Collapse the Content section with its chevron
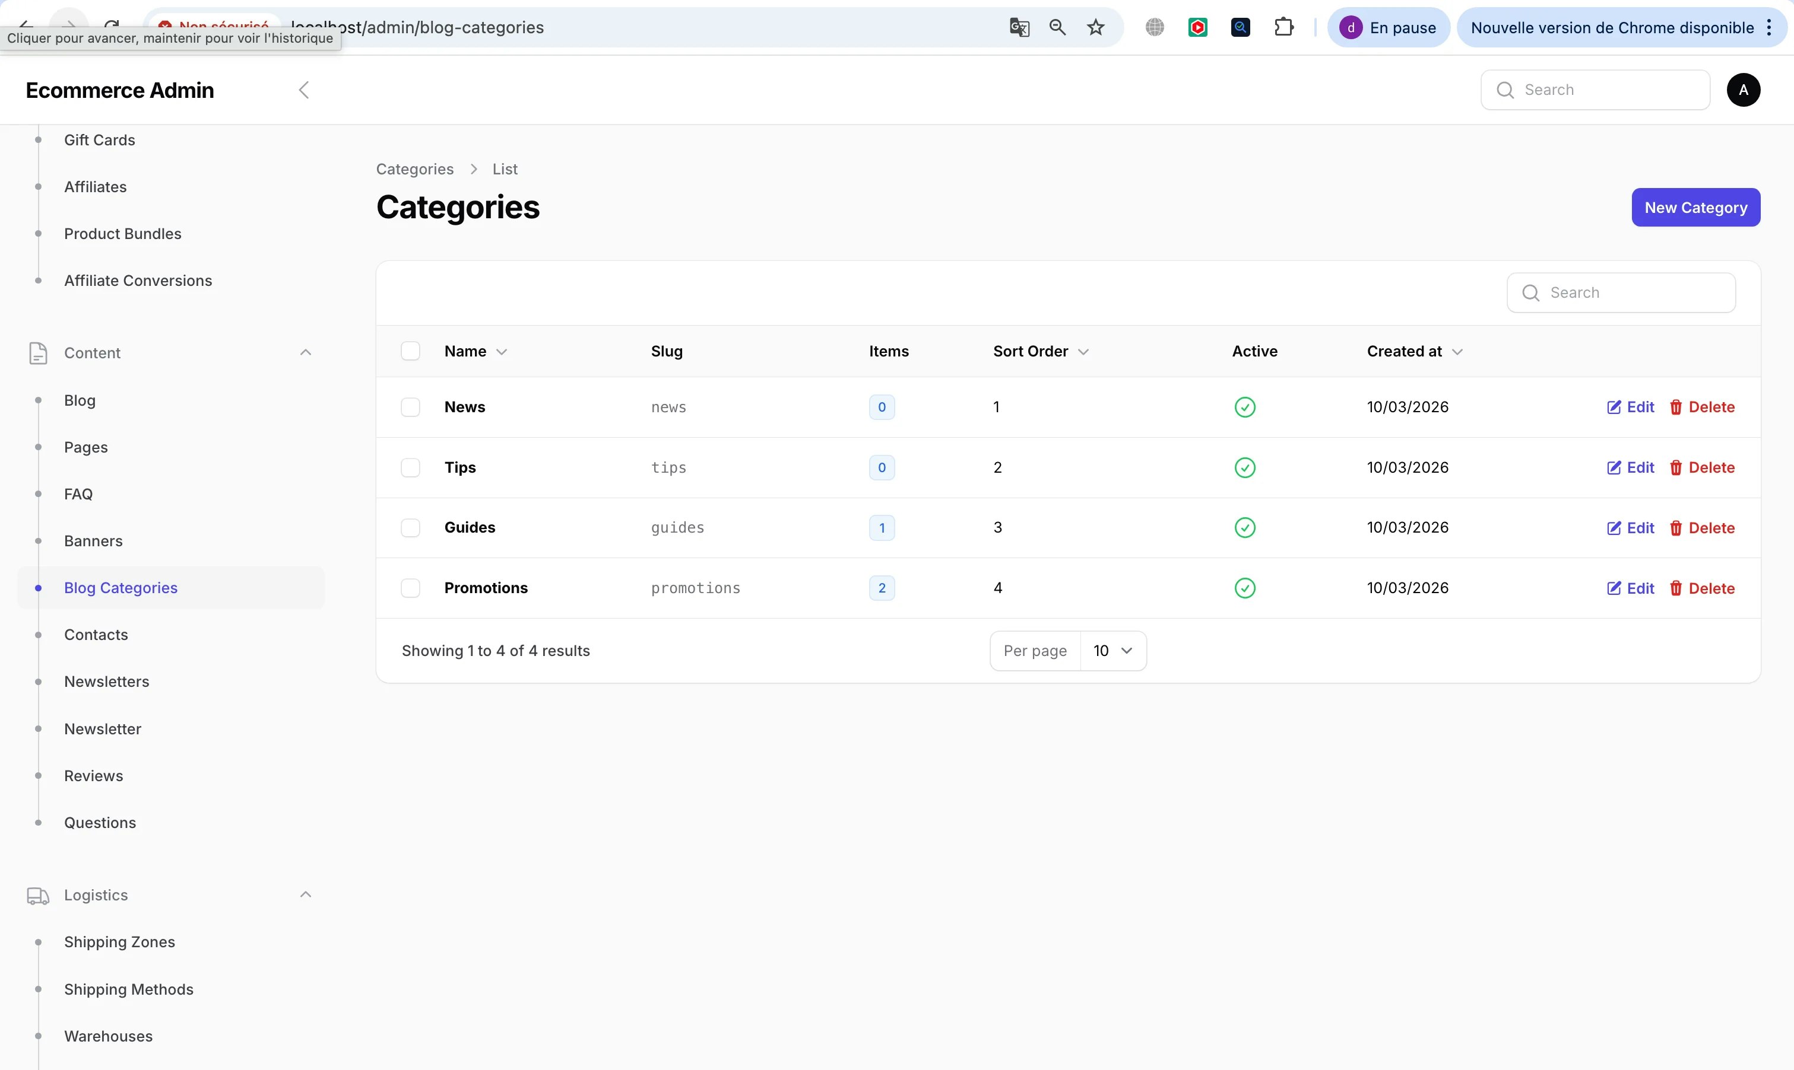This screenshot has width=1794, height=1070. point(305,352)
